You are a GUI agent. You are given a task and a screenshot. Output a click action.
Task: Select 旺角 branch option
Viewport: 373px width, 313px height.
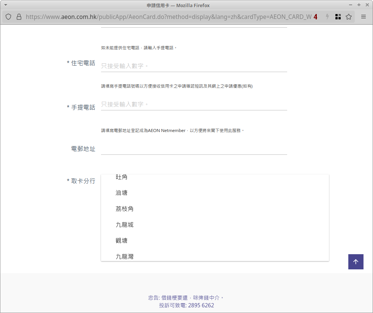pos(215,178)
